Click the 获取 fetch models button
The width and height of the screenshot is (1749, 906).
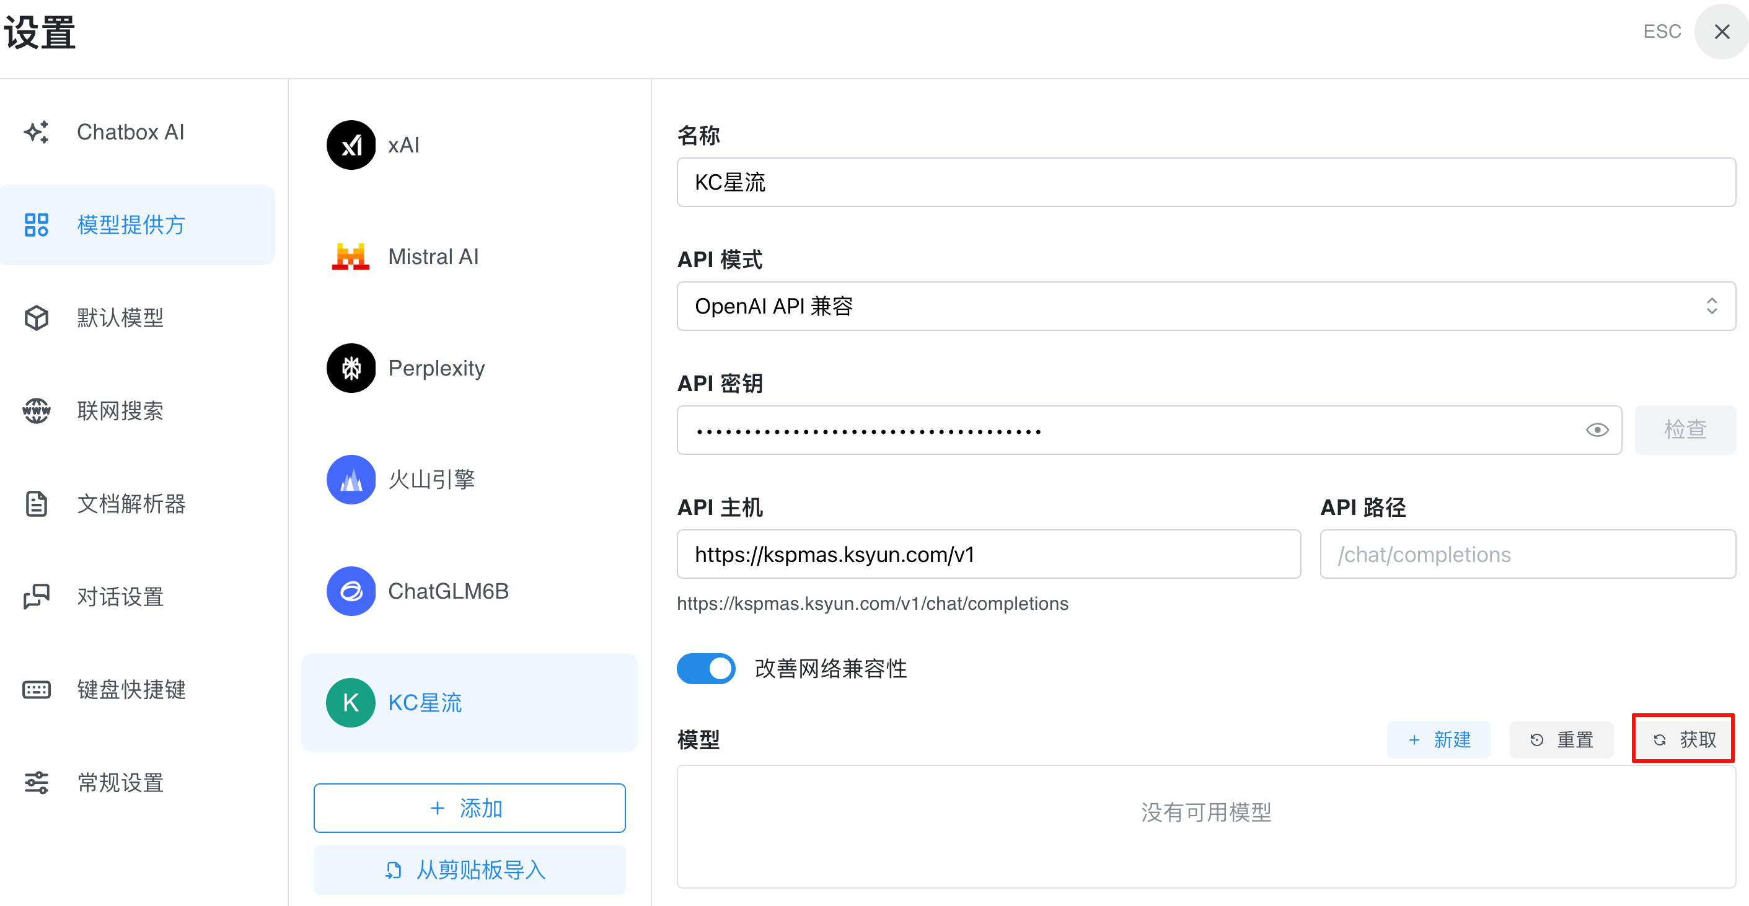pos(1684,739)
